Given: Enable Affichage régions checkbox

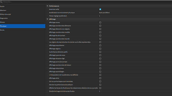Looking at the screenshot, I should coord(100,49).
